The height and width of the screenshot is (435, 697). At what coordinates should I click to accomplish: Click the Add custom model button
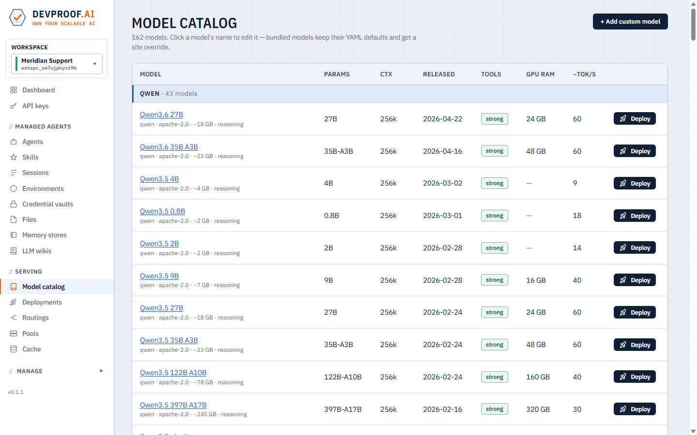pyautogui.click(x=630, y=21)
